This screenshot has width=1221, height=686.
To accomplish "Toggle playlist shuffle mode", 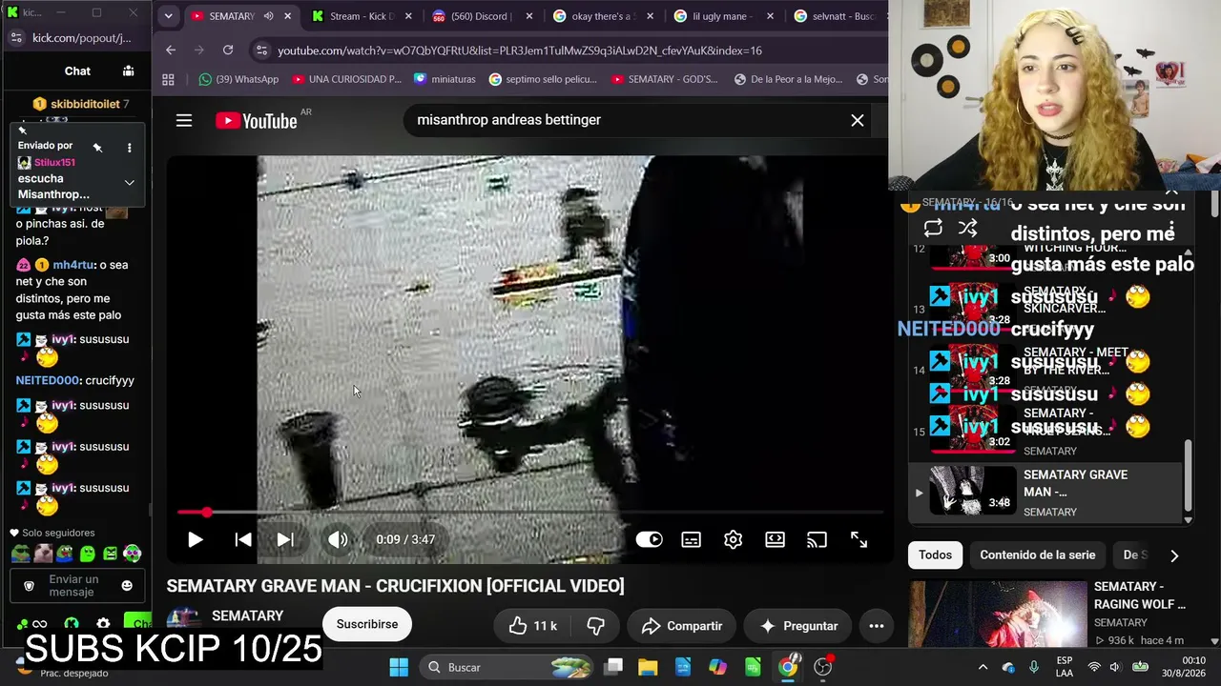I will tap(967, 228).
